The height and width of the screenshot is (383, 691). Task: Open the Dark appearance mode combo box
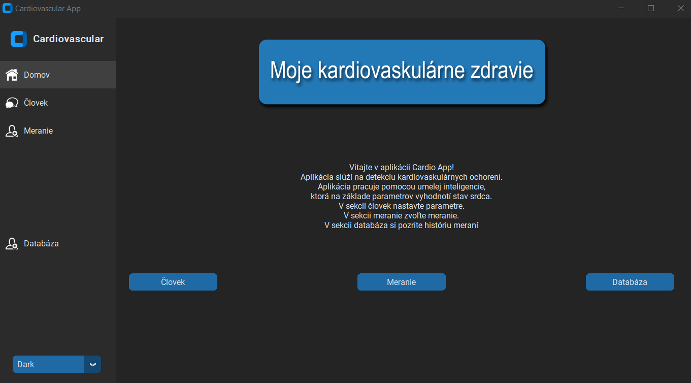[57, 364]
